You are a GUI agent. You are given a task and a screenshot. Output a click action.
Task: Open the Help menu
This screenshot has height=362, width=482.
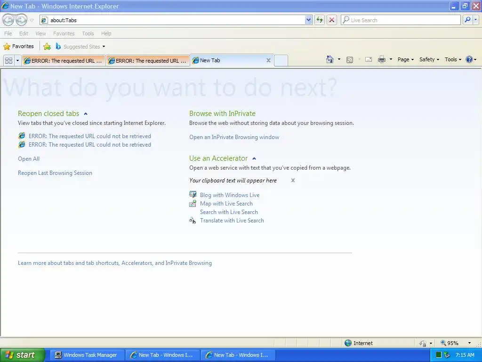(x=106, y=33)
